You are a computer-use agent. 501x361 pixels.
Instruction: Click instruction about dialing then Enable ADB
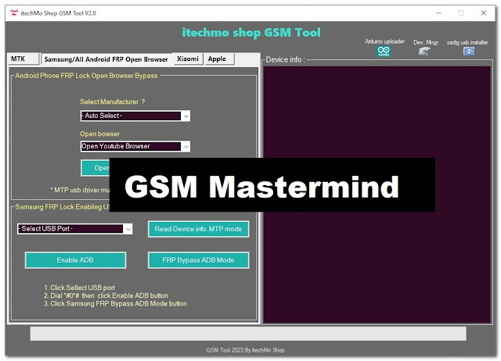coord(106,295)
